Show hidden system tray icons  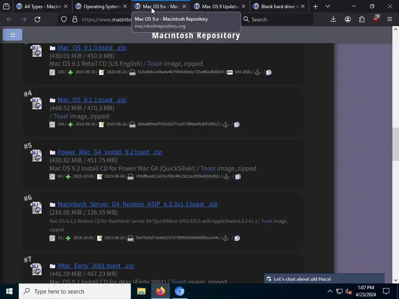pos(330,291)
